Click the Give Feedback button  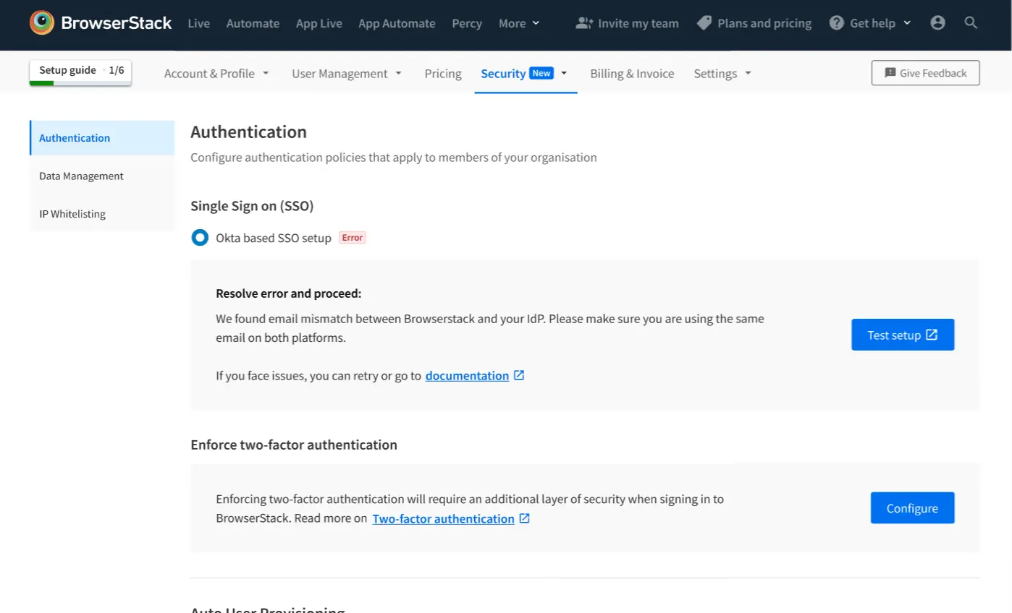coord(925,73)
